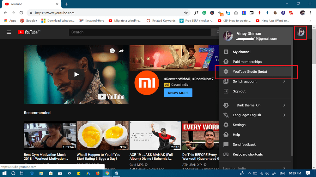
Task: Expand the Location: India chevron
Action: [284, 168]
